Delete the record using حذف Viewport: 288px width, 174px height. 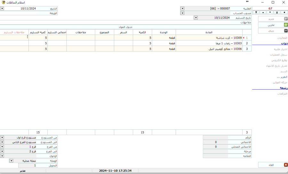pos(273,31)
